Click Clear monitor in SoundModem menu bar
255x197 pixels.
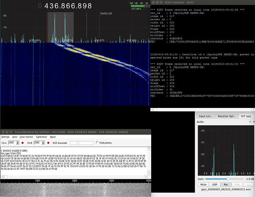click(26, 137)
